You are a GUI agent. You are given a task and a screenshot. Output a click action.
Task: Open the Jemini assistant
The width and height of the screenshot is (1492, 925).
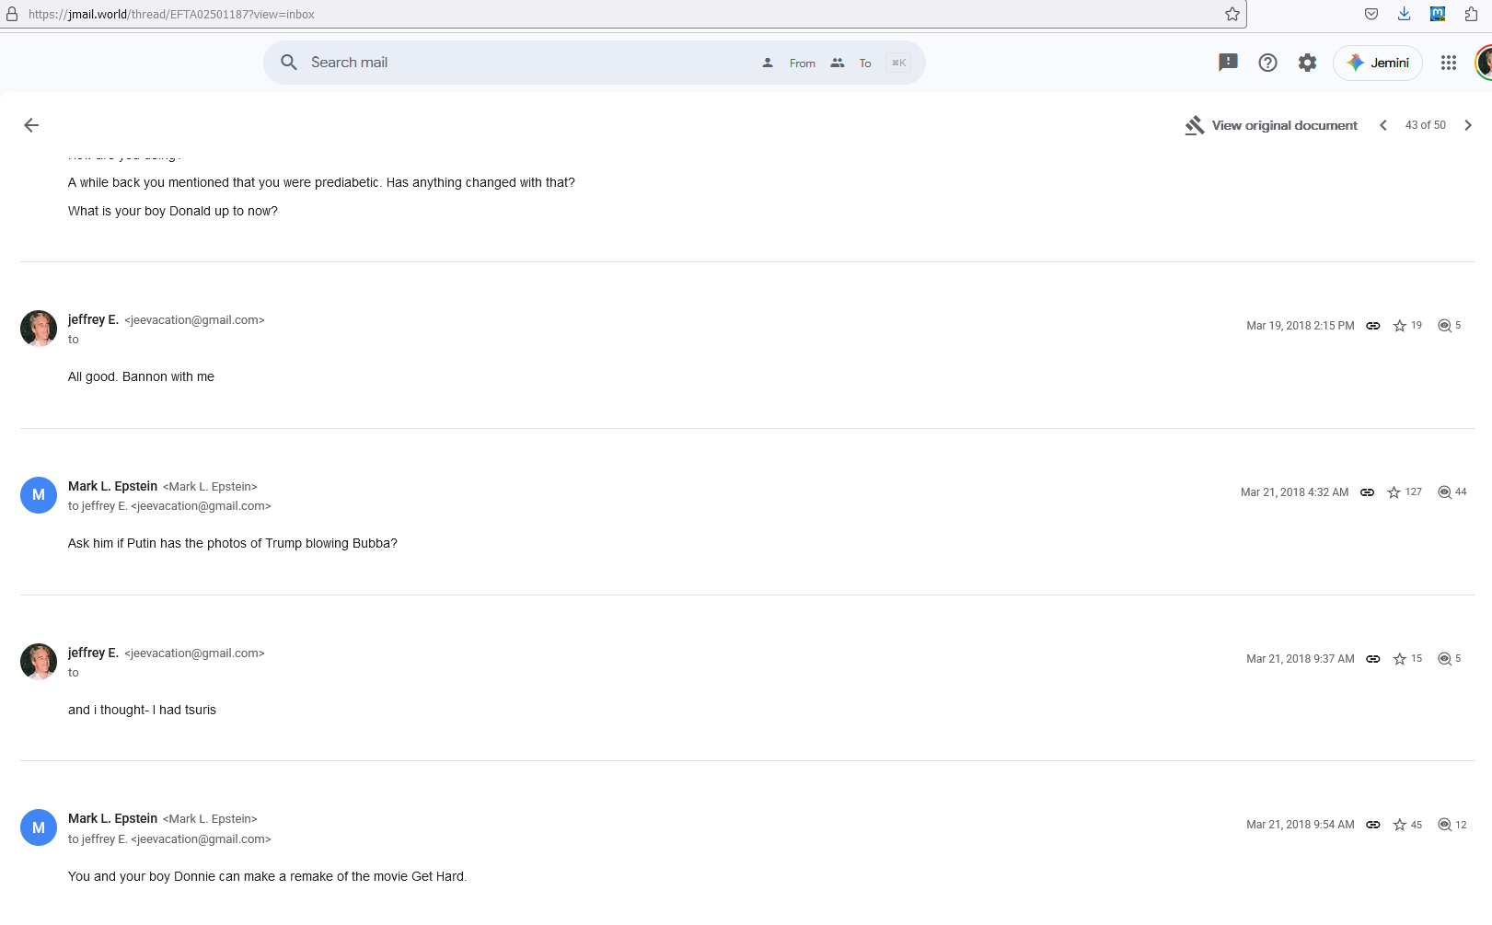(x=1378, y=63)
